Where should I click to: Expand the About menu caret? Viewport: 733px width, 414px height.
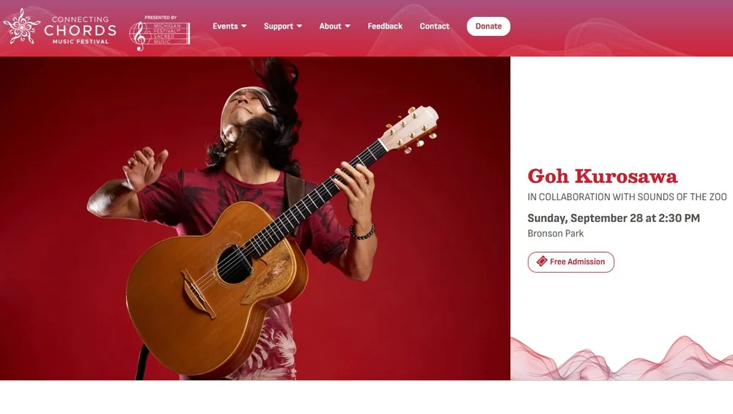347,26
